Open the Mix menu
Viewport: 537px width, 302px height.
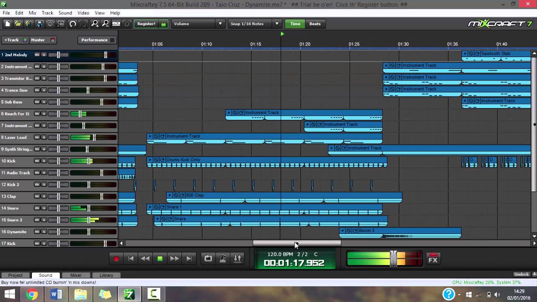32,13
